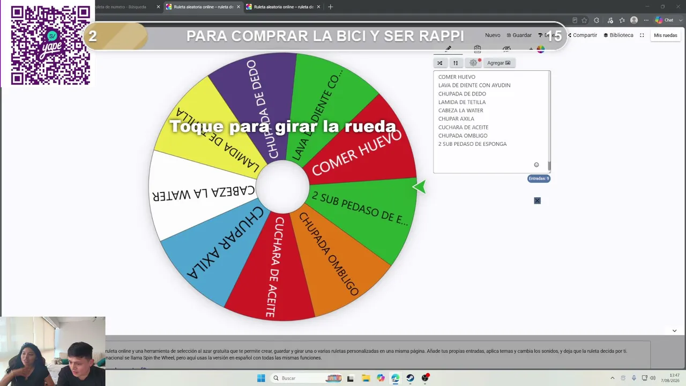The height and width of the screenshot is (386, 686).
Task: Insert emoji using the smiley icon
Action: tap(536, 165)
